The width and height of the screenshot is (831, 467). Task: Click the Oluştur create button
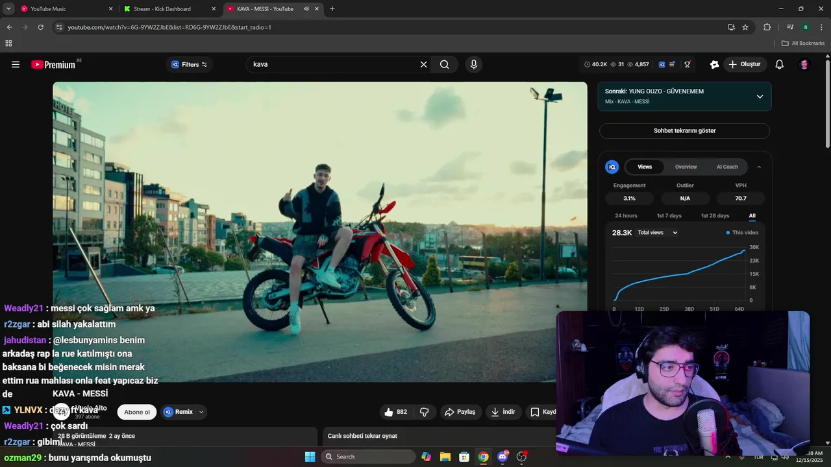745,64
